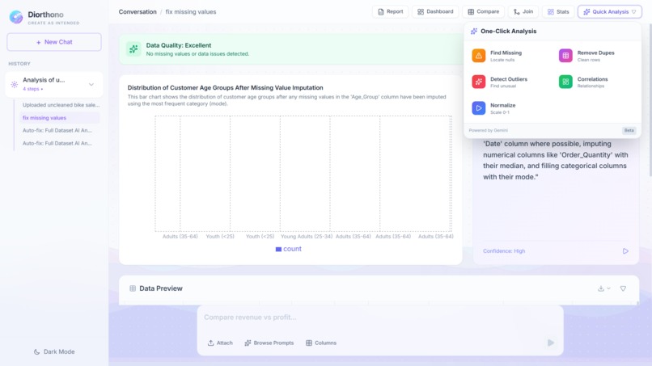Click Data Preview filter icon
This screenshot has height=366, width=652.
(623, 288)
